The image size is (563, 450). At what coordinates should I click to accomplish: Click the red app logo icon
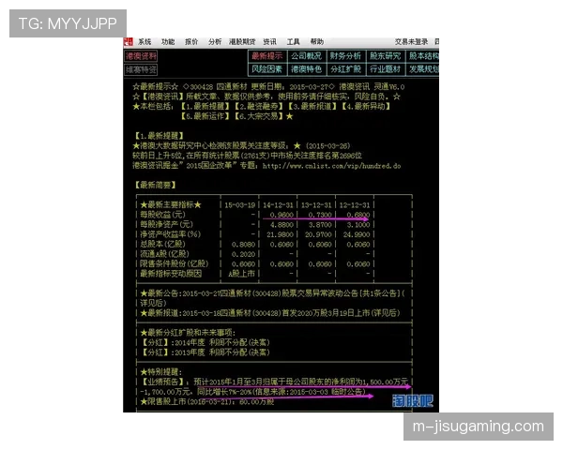click(128, 42)
